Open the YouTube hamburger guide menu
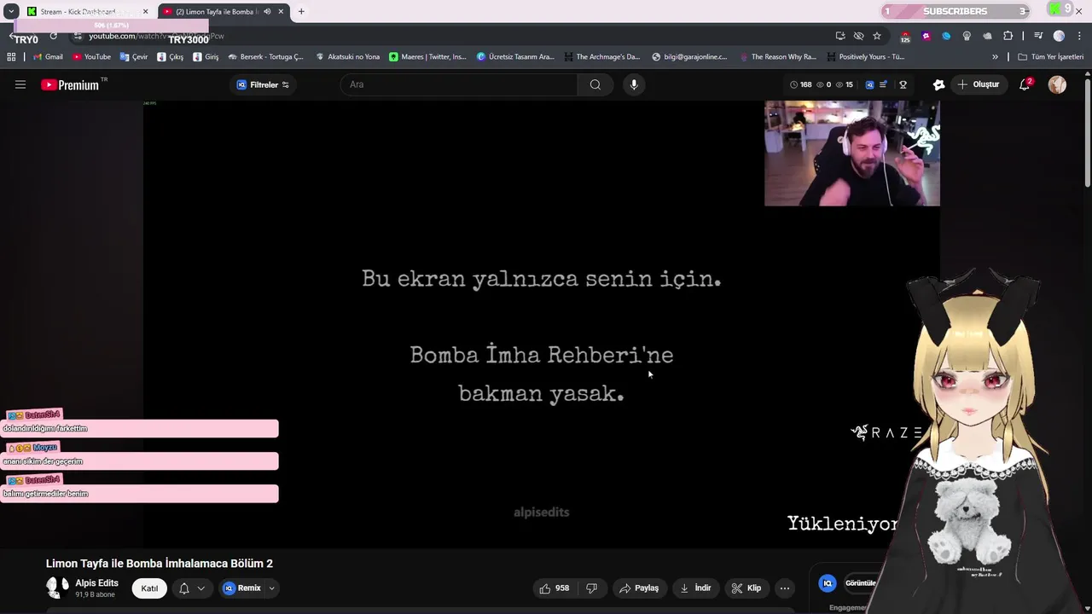1092x614 pixels. [x=20, y=84]
